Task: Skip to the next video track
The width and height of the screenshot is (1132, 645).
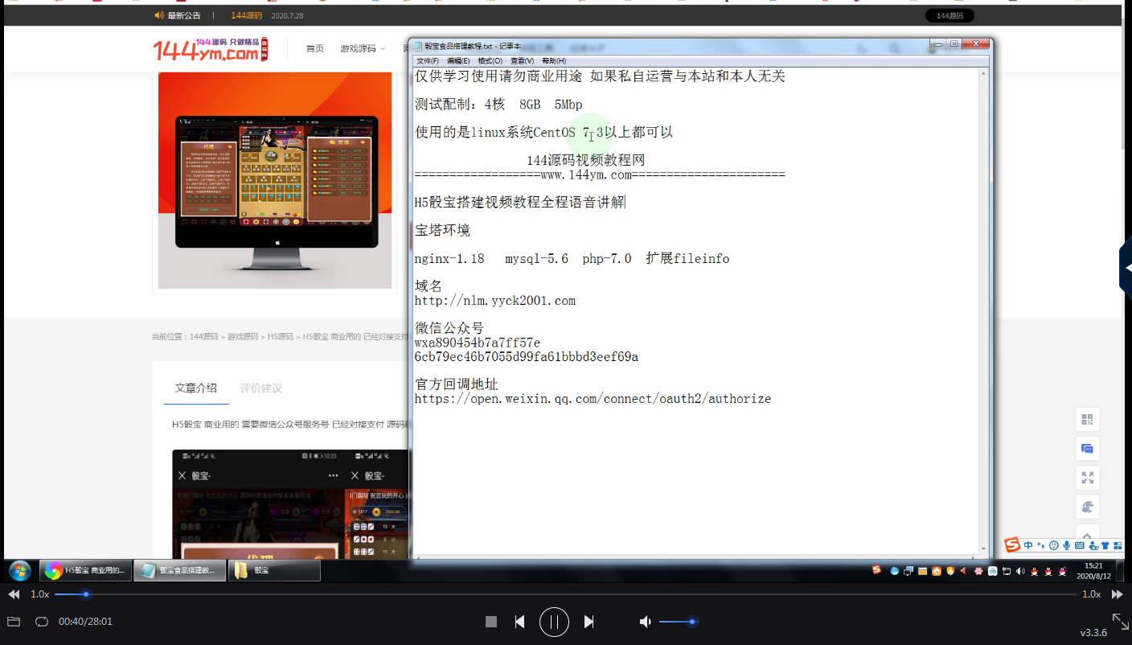Action: (589, 622)
